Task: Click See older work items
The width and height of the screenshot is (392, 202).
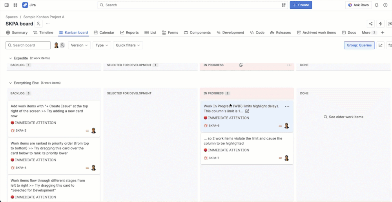Action: coord(343,117)
